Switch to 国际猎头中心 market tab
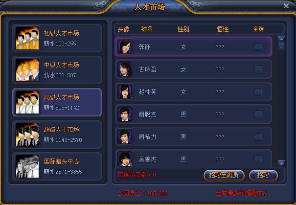Viewport: 296px width, 205px height. pos(57,166)
